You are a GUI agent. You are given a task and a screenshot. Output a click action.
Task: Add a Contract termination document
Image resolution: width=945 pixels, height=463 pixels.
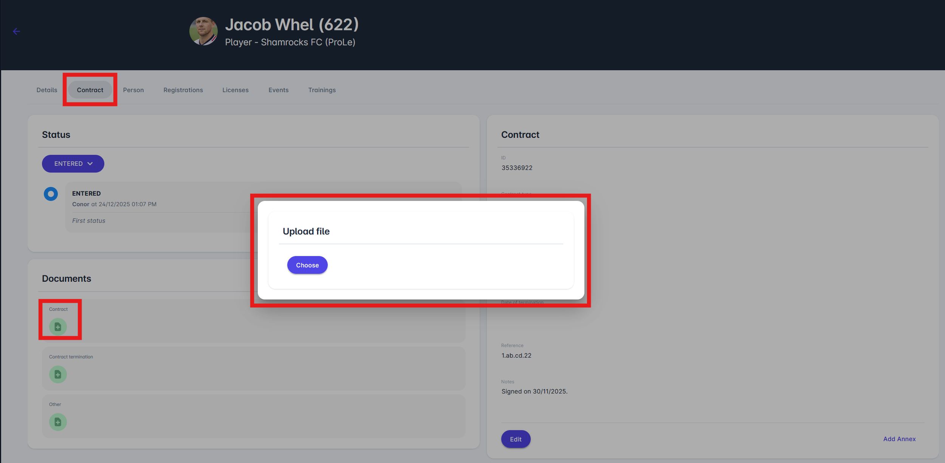click(58, 374)
